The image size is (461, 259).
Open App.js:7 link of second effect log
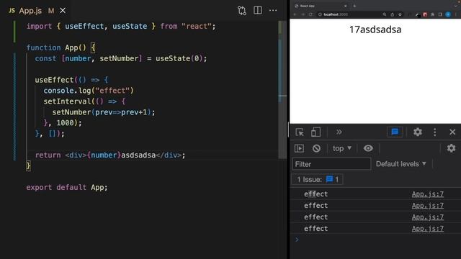427,206
